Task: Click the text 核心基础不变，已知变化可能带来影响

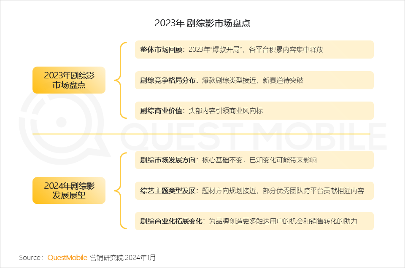Action: (x=259, y=160)
